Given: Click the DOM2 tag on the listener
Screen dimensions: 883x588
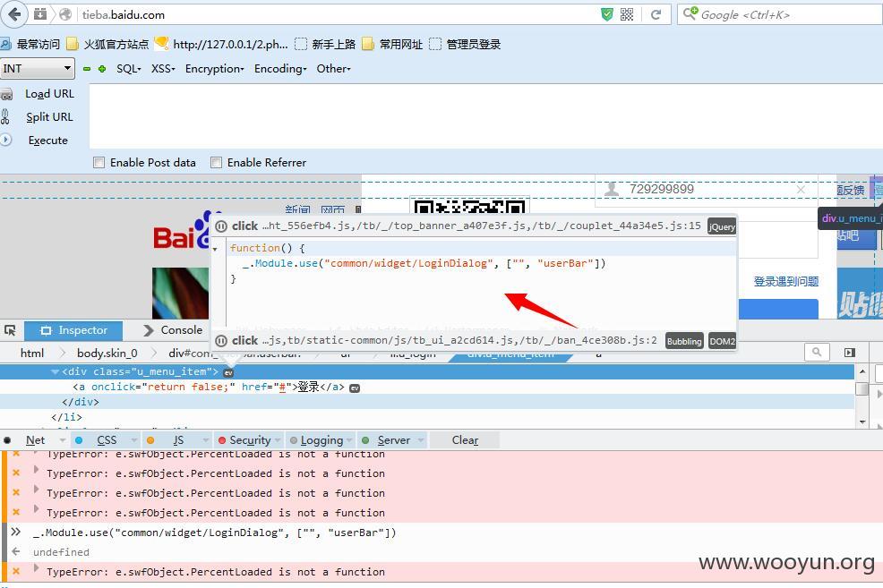Looking at the screenshot, I should pos(722,341).
